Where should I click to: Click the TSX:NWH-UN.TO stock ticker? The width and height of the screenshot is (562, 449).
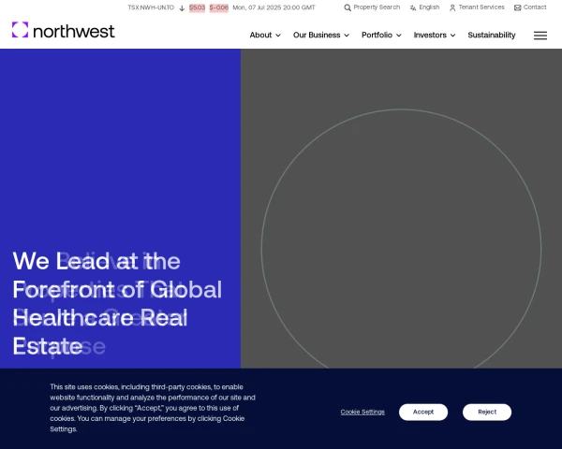click(x=151, y=7)
